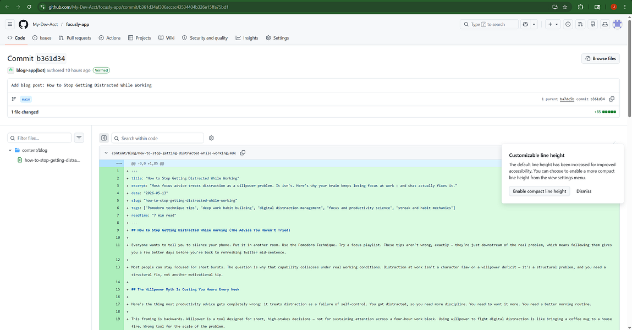Click the +85 diffstat indicator
This screenshot has width=632, height=330.
(x=605, y=112)
